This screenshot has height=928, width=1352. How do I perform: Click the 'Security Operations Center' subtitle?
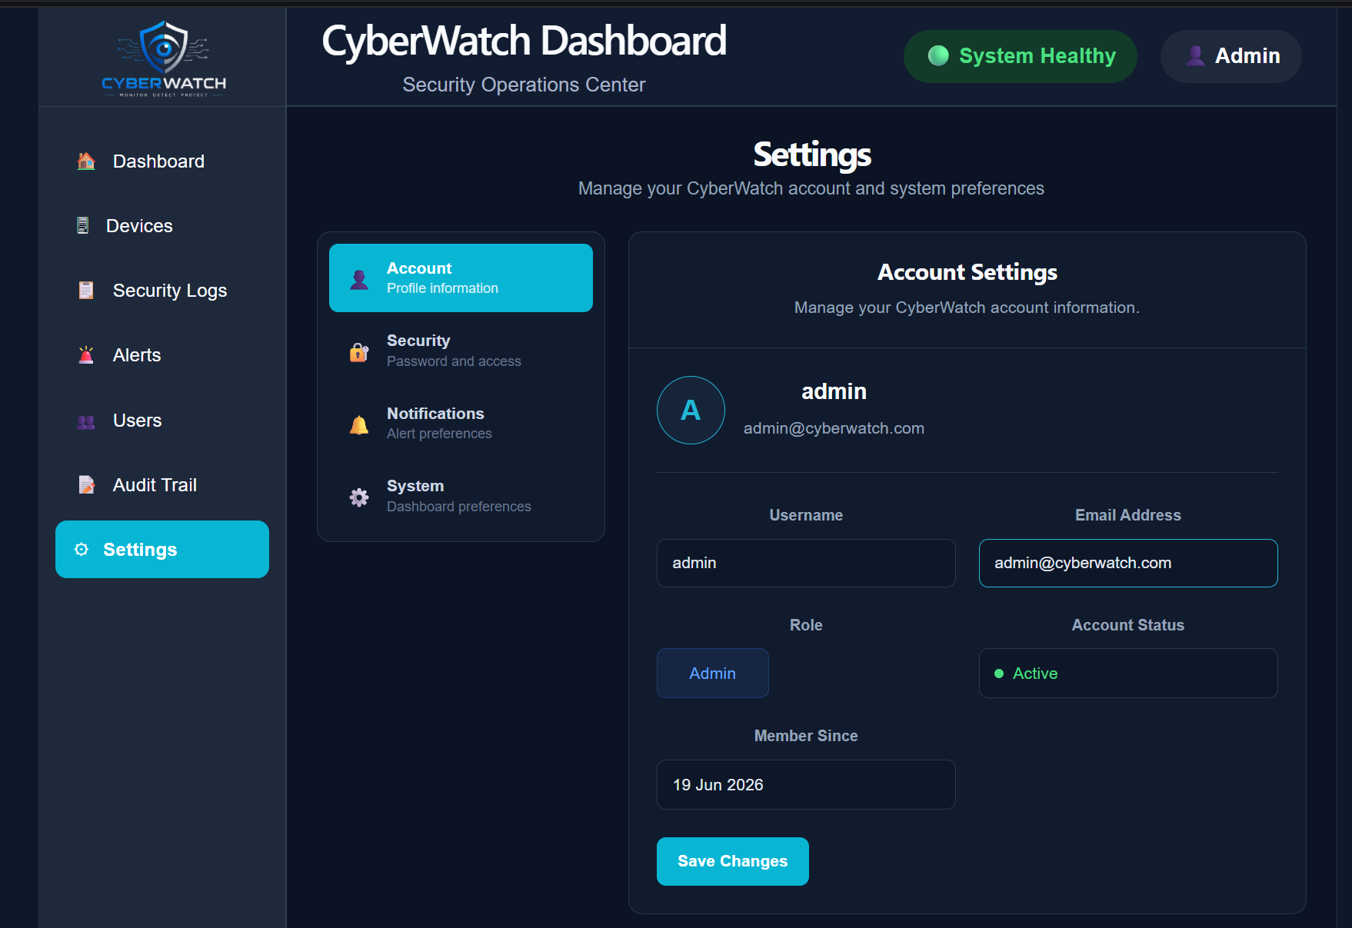point(524,85)
